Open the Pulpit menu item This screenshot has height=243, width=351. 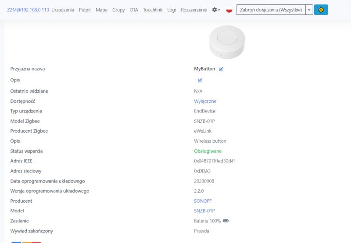[85, 10]
